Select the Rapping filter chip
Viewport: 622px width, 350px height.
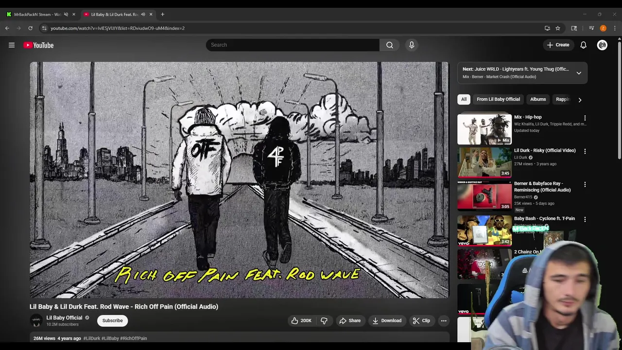point(562,99)
